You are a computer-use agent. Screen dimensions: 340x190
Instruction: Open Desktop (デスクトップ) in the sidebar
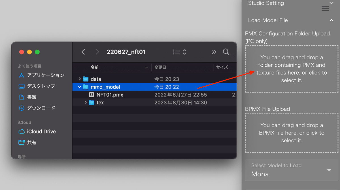click(41, 86)
